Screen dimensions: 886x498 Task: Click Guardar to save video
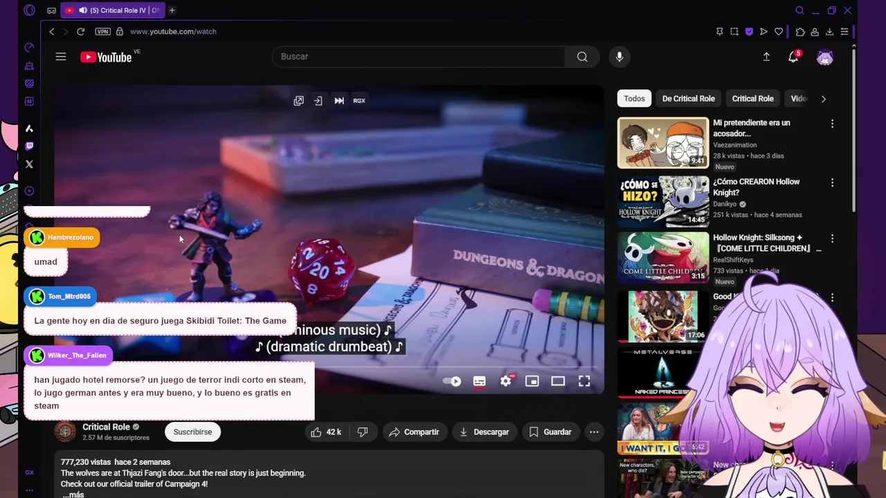(x=550, y=432)
